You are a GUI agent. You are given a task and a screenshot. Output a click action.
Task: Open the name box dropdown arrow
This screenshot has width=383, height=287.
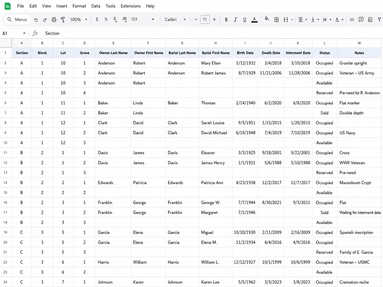[x=24, y=33]
